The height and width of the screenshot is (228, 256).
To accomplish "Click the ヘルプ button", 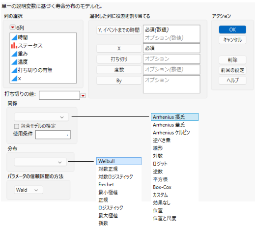I will click(232, 81).
